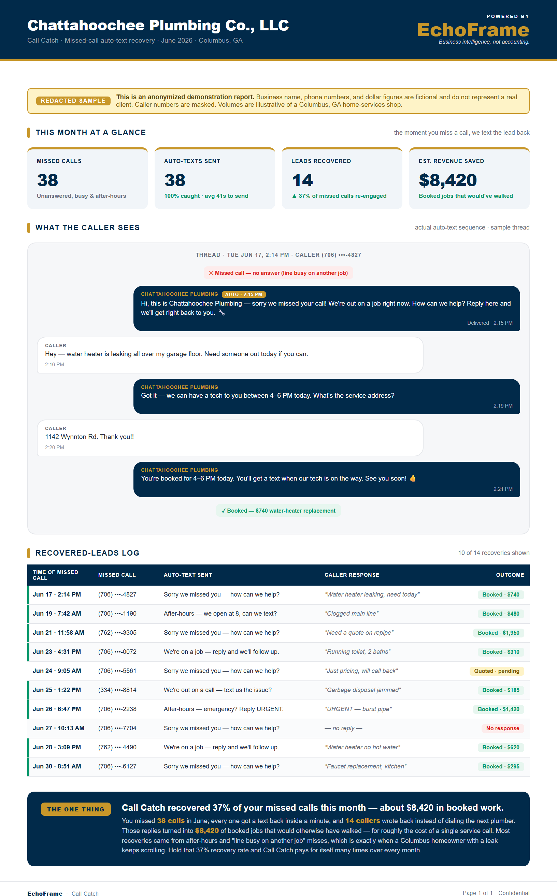Screen dimensions: 557x896
Task: Click the Auto-Text Sent column header
Action: (x=188, y=575)
